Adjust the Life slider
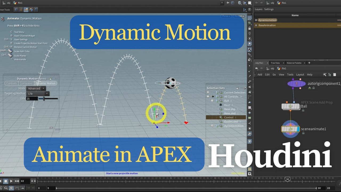Screen dimensions: 341x192 [48, 99]
